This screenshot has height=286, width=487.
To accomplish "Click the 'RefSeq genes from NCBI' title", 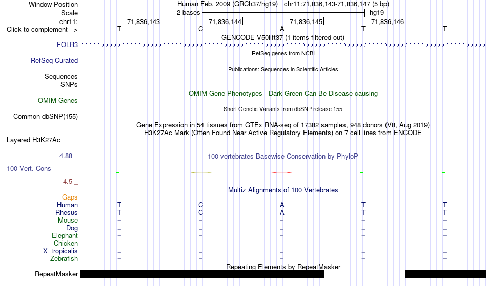I will (283, 53).
